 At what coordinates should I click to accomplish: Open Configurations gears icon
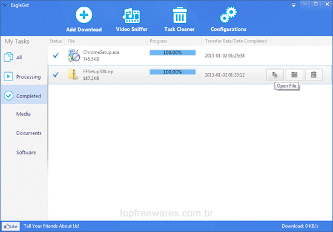pyautogui.click(x=228, y=15)
